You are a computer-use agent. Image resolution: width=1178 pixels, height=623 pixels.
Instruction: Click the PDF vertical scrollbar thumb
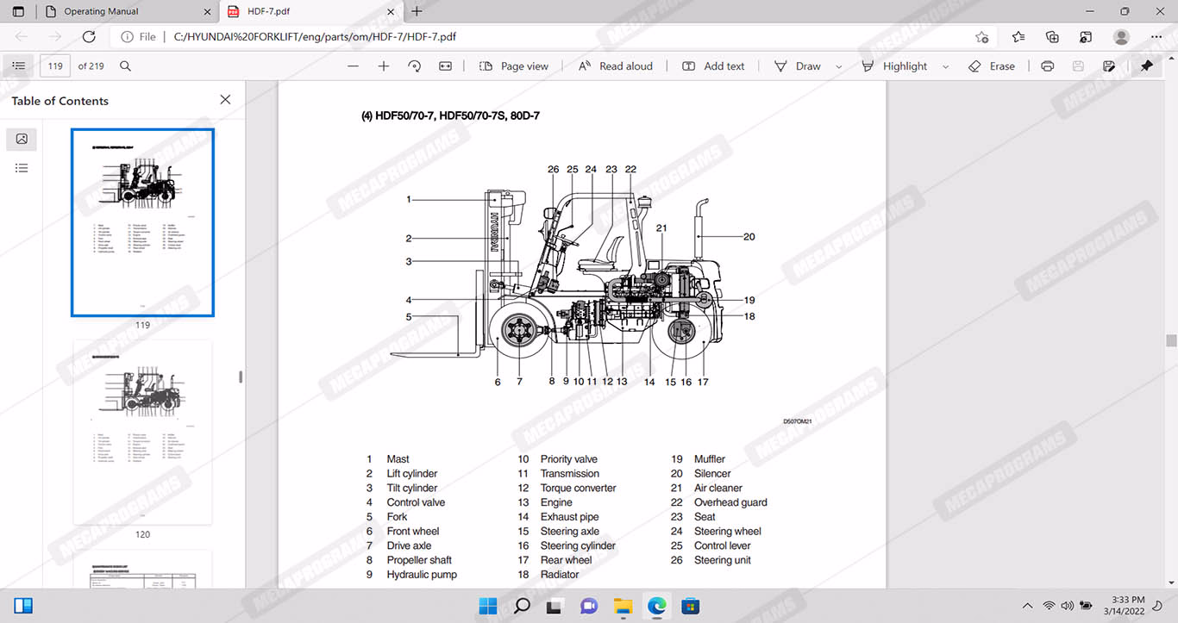coord(1171,340)
